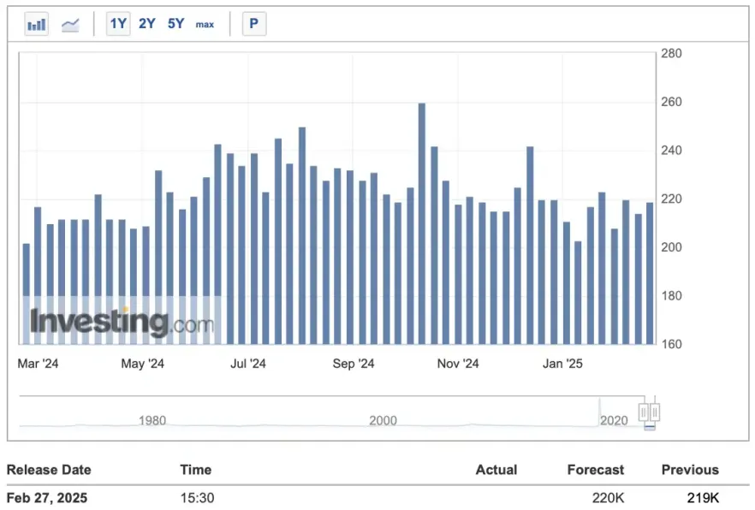Select the 5Y time range
The height and width of the screenshot is (510, 755).
click(x=175, y=24)
